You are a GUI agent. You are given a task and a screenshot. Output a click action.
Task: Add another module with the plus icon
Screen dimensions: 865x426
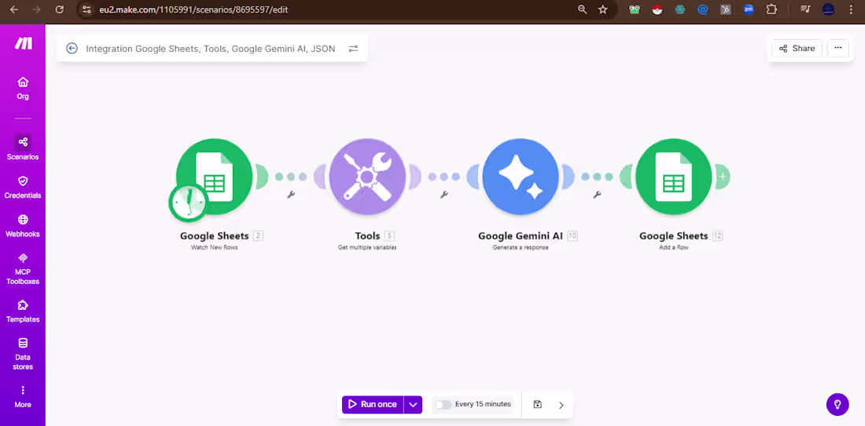click(723, 177)
